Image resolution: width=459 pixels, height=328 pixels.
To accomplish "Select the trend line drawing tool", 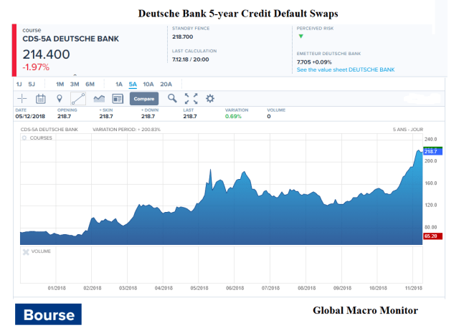I will [x=78, y=98].
